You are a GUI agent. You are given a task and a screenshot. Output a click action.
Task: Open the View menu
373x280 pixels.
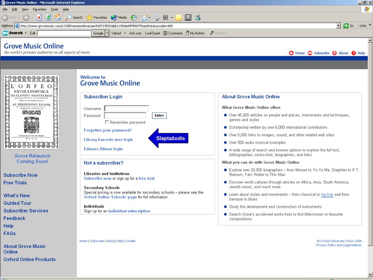pos(25,9)
